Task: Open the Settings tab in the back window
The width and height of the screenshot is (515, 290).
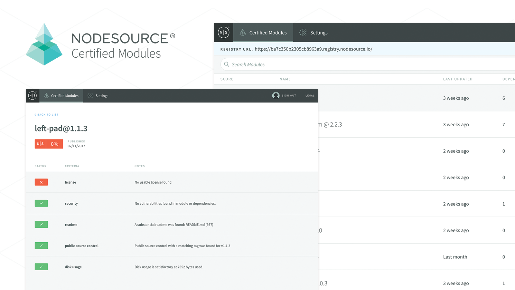Action: [x=314, y=33]
